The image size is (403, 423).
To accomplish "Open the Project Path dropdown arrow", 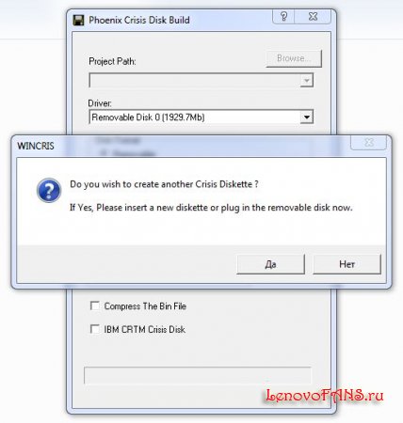I will pyautogui.click(x=307, y=81).
